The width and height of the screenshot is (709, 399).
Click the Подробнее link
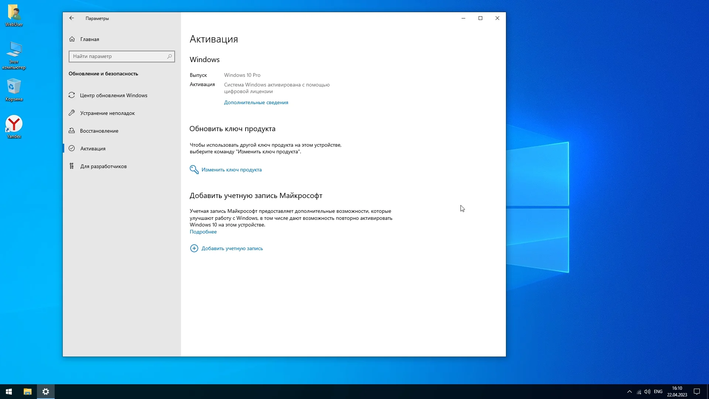(x=203, y=232)
